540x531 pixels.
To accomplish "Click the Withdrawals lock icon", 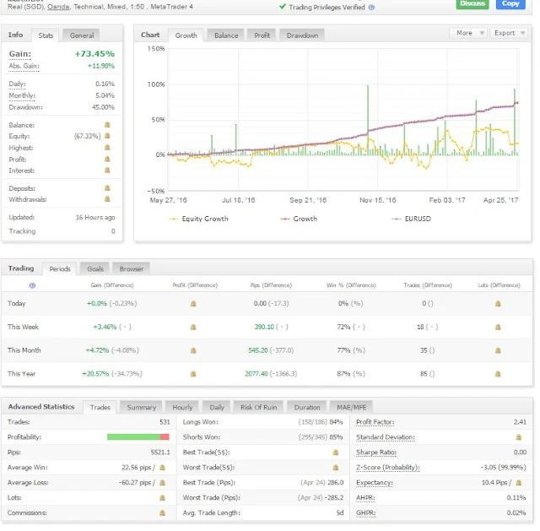I will (x=107, y=199).
